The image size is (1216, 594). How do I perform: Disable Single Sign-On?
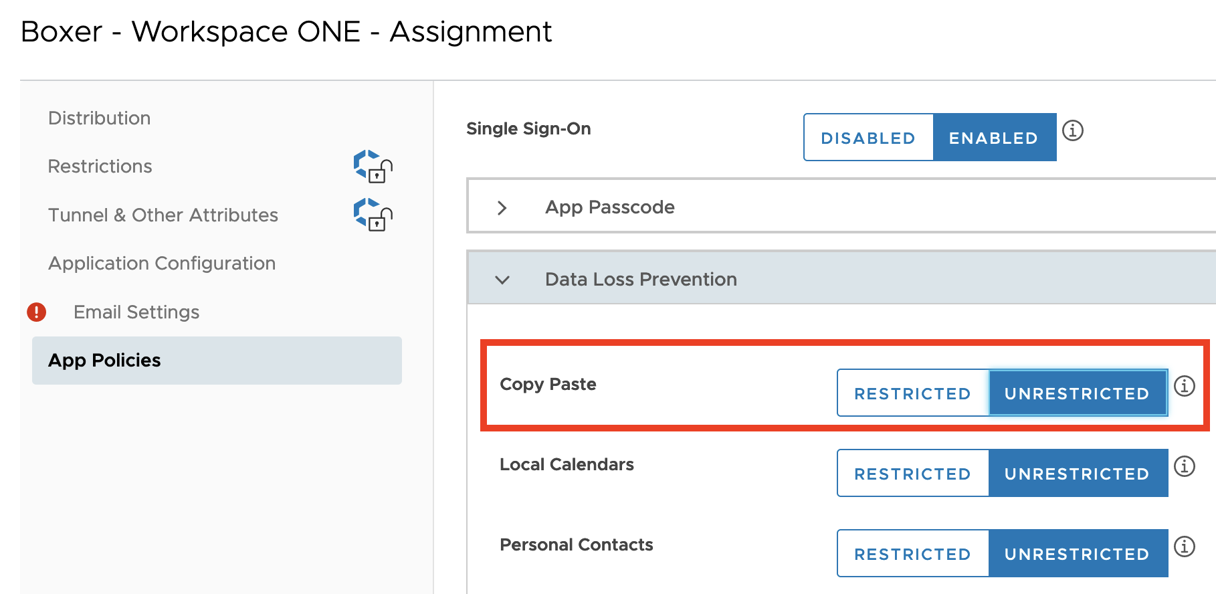(x=868, y=137)
